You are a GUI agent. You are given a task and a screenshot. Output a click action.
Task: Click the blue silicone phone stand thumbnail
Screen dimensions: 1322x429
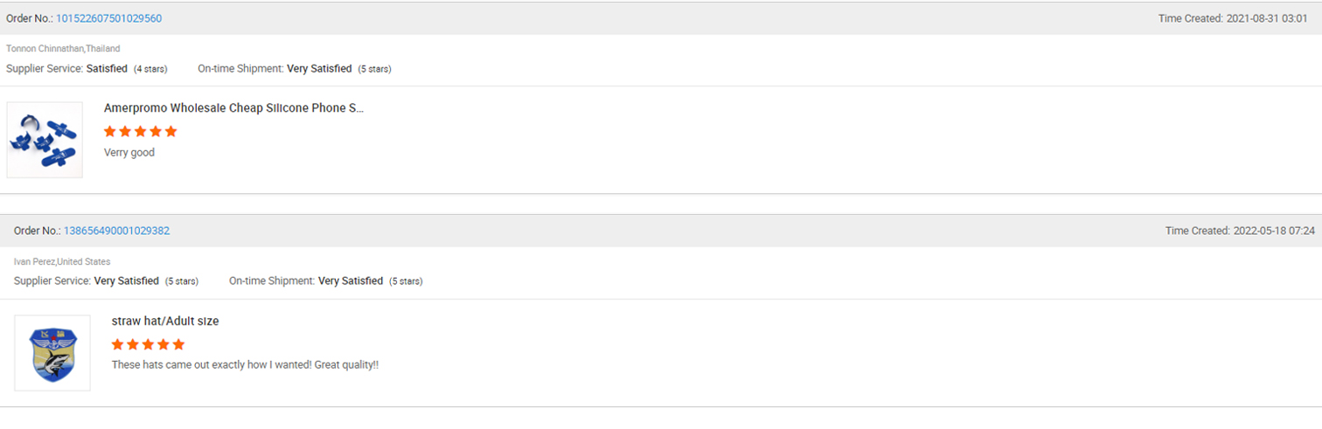45,140
